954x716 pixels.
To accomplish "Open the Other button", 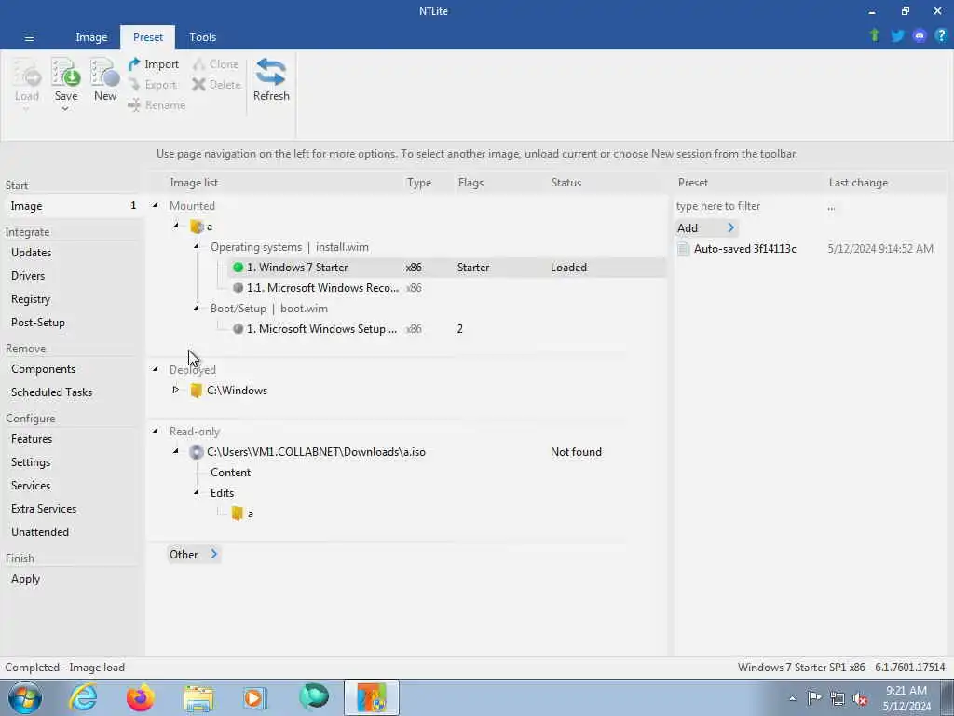I will pos(194,554).
